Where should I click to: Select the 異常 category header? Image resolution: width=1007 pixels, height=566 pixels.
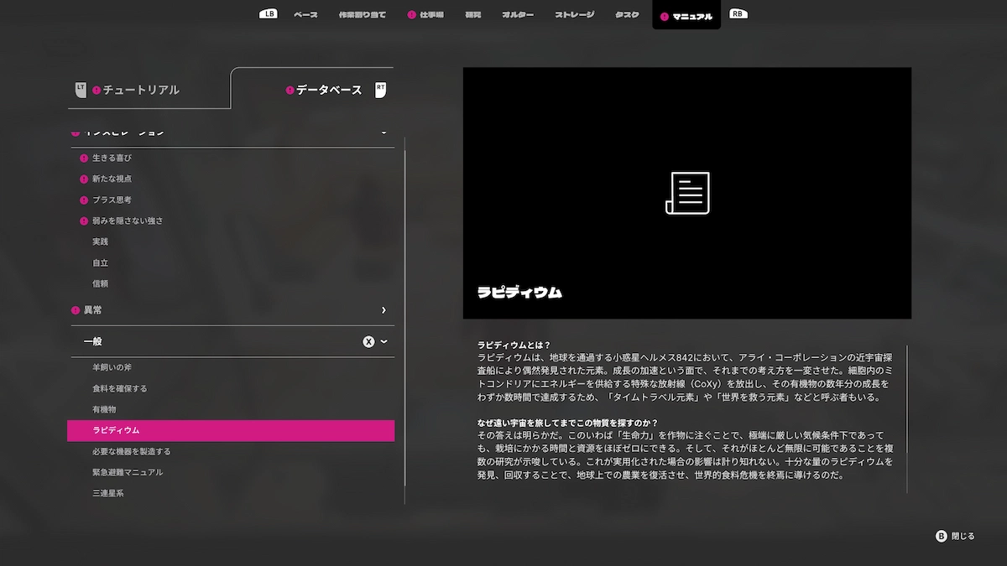pos(231,310)
